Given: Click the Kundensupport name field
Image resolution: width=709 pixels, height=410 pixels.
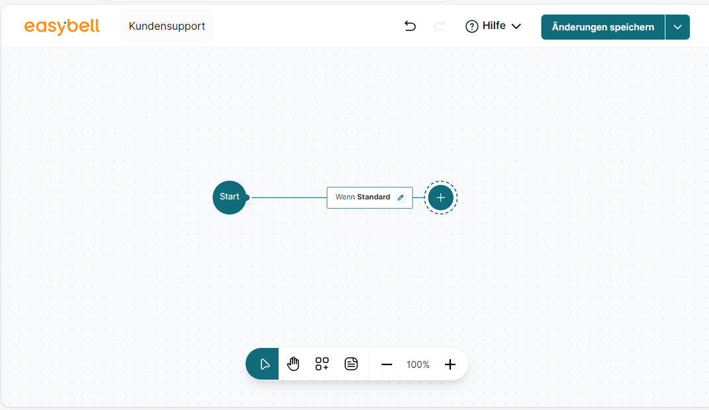Looking at the screenshot, I should coord(167,26).
